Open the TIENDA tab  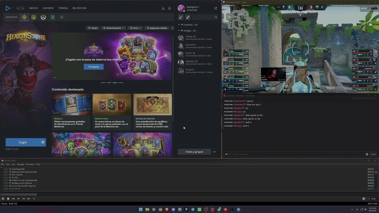point(63,8)
